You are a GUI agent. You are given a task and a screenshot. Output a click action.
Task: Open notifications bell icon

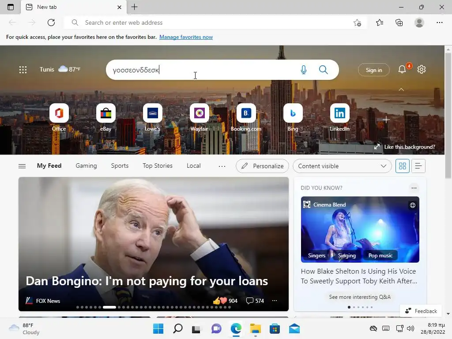click(402, 69)
